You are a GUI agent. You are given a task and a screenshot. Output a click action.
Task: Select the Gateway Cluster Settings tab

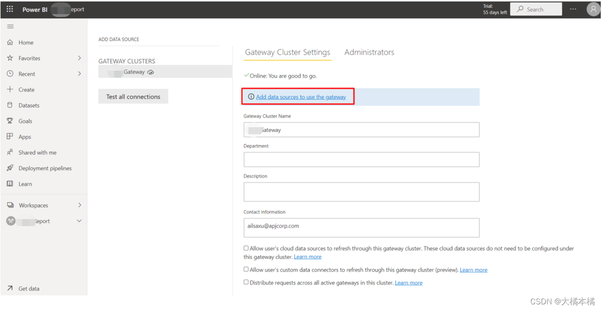[288, 52]
